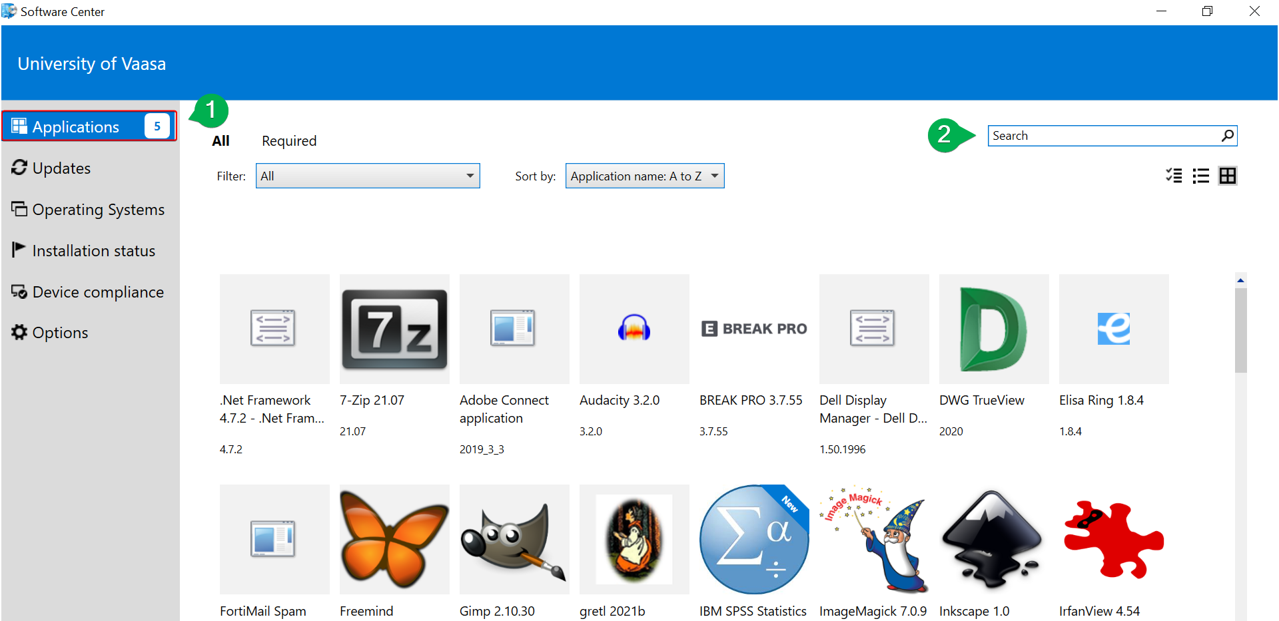Switch to the Required tab
Screen dimensions: 1279x621
289,141
